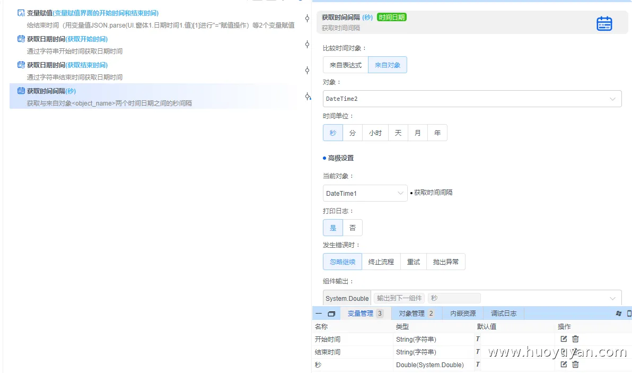Click the 获取结束时间 step calendar icon

(x=21, y=65)
